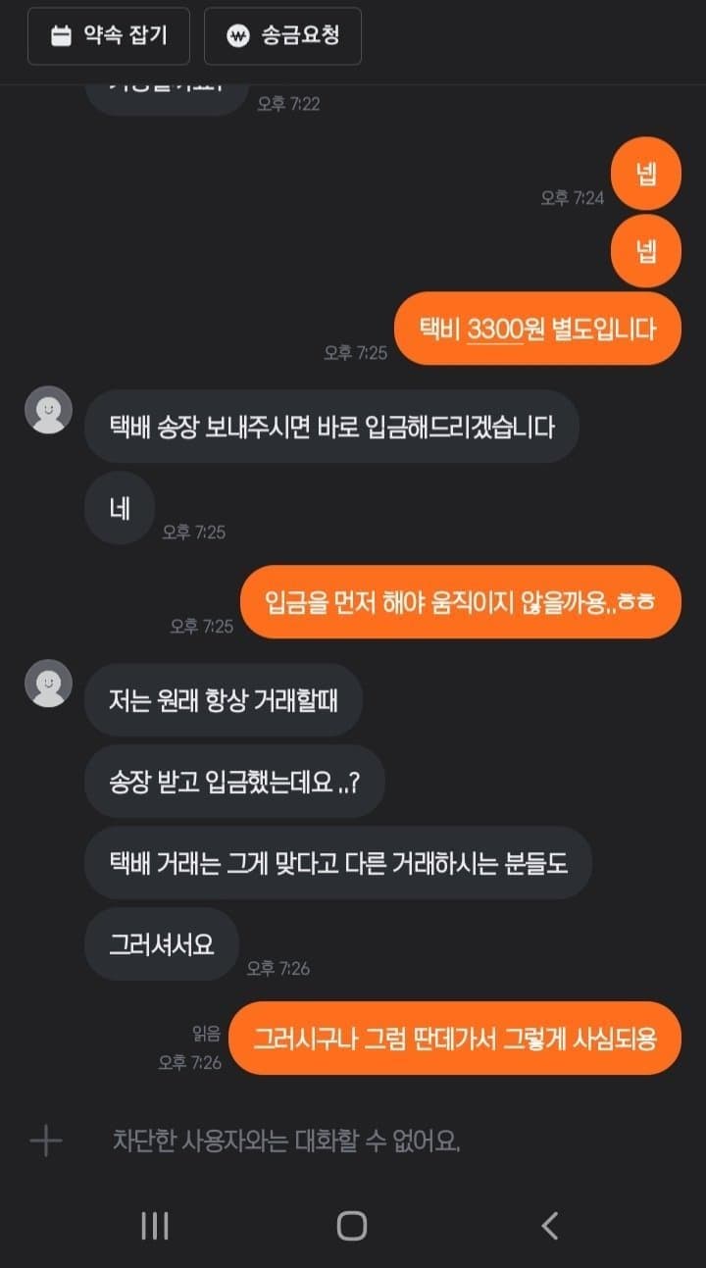The width and height of the screenshot is (706, 1268).
Task: Click the 송금요청 button
Action: 283,36
